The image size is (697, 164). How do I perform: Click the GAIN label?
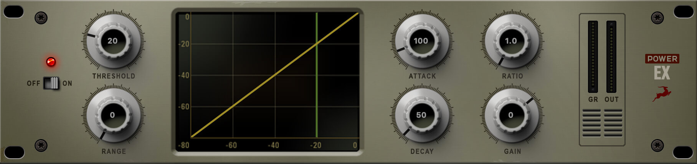[512, 151]
